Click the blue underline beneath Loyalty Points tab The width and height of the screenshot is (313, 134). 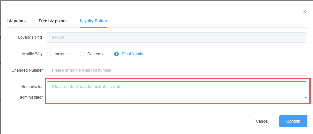click(93, 27)
